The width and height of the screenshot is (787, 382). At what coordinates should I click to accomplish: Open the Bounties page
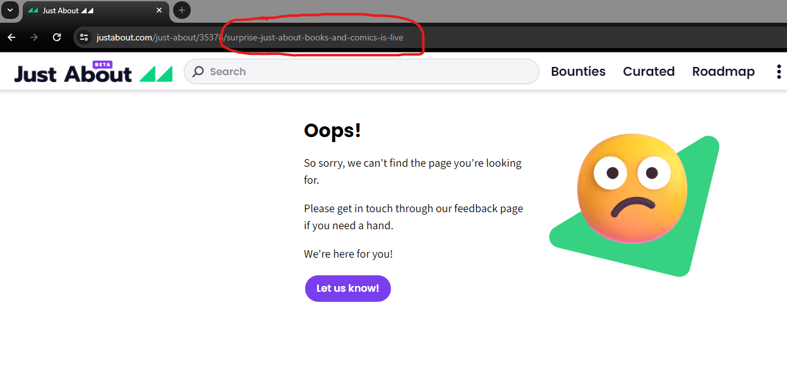coord(578,71)
